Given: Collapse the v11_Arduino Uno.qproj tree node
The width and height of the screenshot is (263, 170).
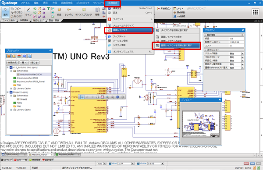Looking at the screenshot, I should pos(7,67).
